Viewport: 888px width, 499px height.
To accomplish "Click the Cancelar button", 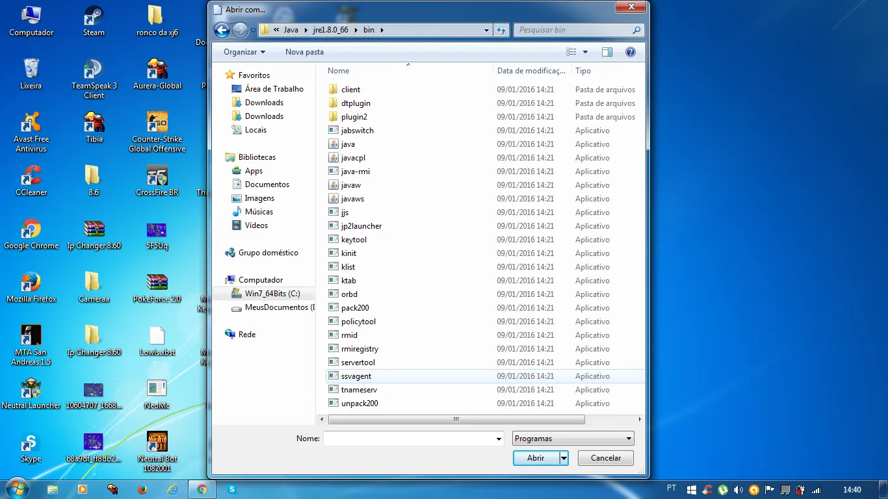I will [606, 458].
